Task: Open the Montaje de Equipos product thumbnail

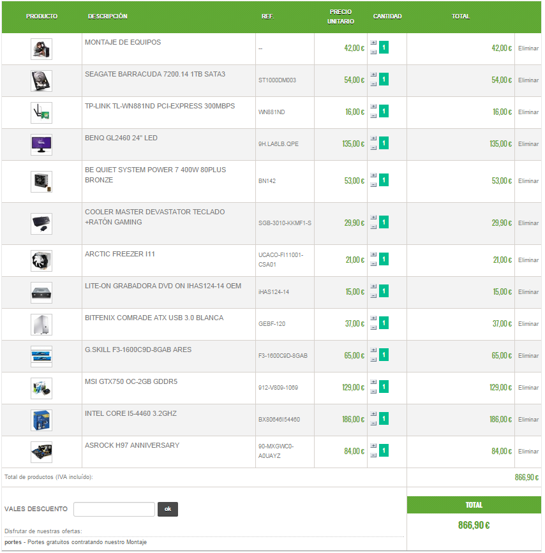Action: 41,49
